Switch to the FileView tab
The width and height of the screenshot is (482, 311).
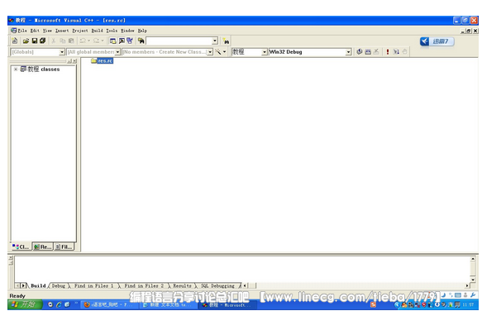[64, 246]
